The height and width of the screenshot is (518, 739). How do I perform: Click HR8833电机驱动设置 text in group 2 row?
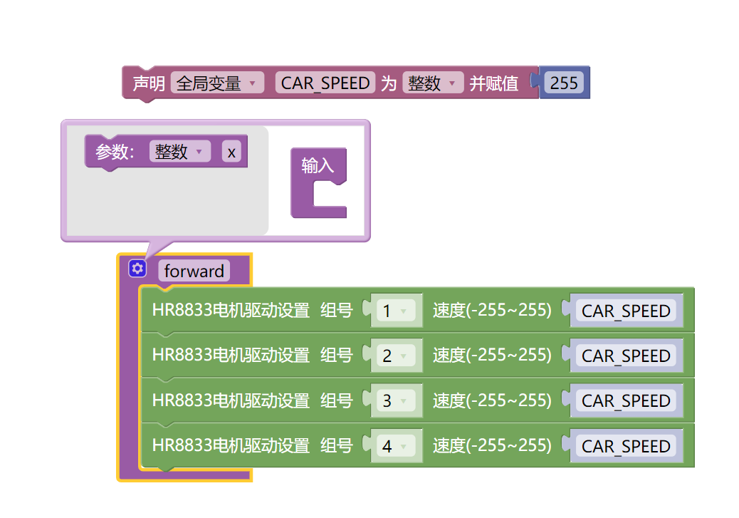(231, 356)
